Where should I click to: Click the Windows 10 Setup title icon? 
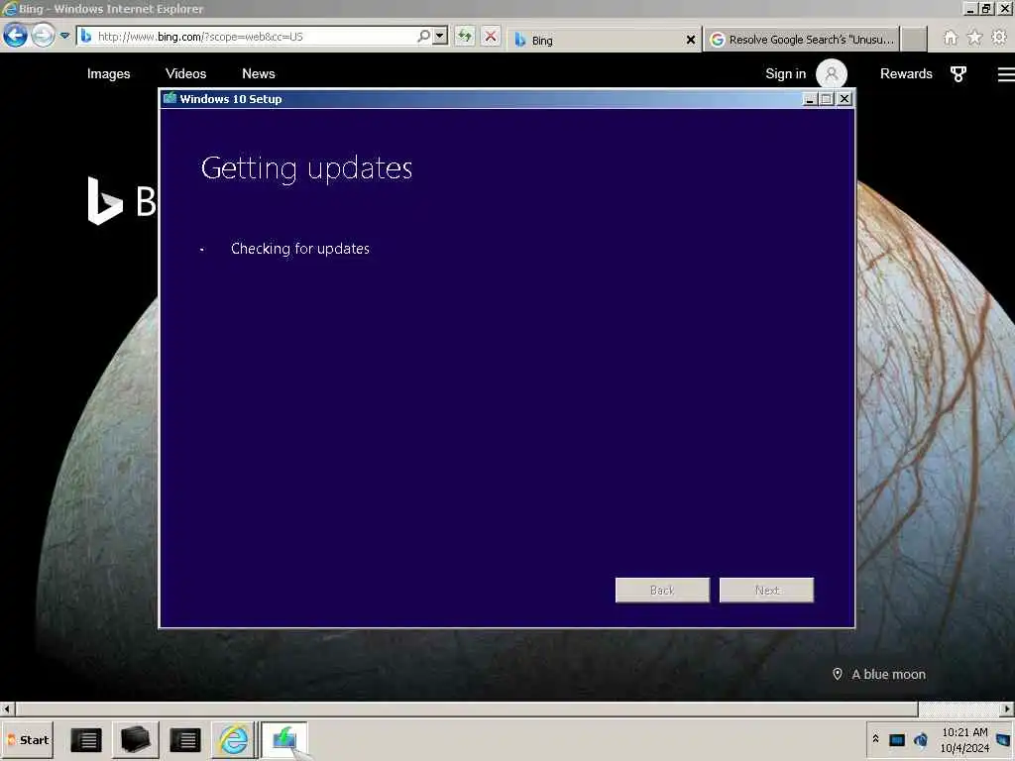point(169,98)
